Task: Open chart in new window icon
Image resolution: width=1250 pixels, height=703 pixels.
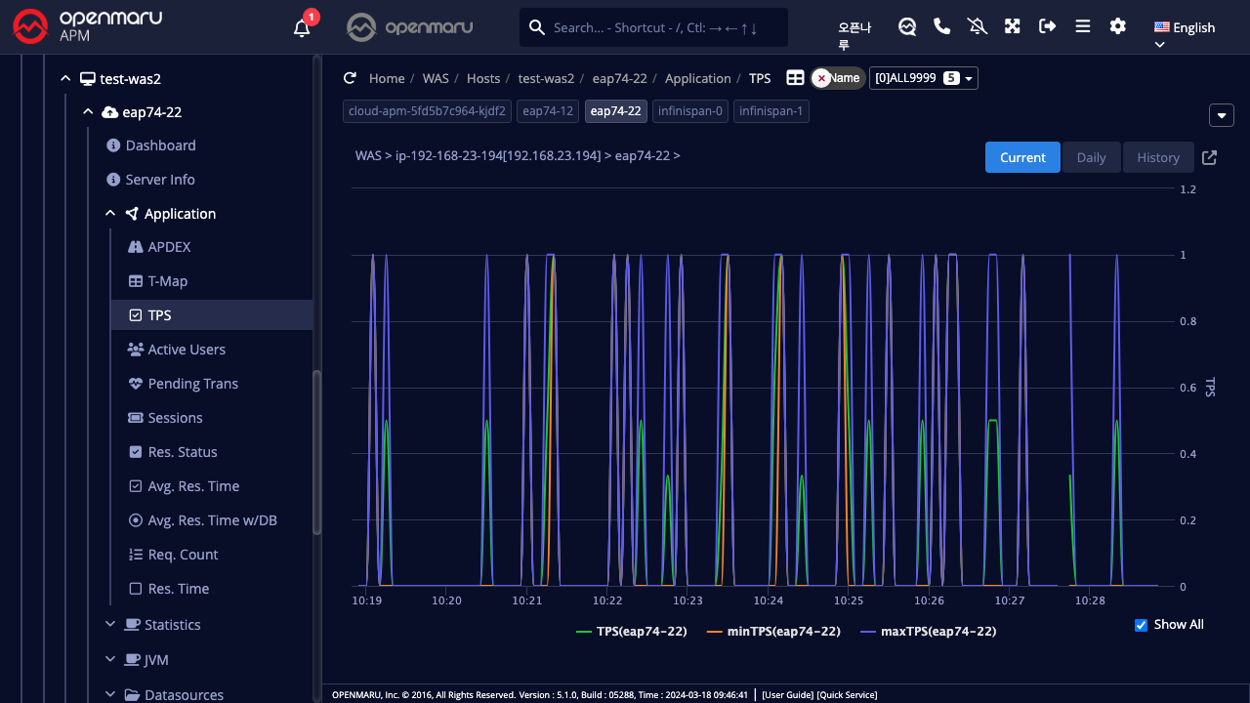Action: pos(1209,157)
